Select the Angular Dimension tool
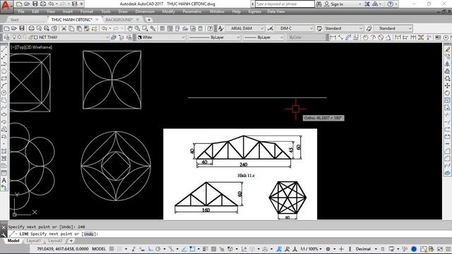Image resolution: width=452 pixels, height=254 pixels. 388,37
